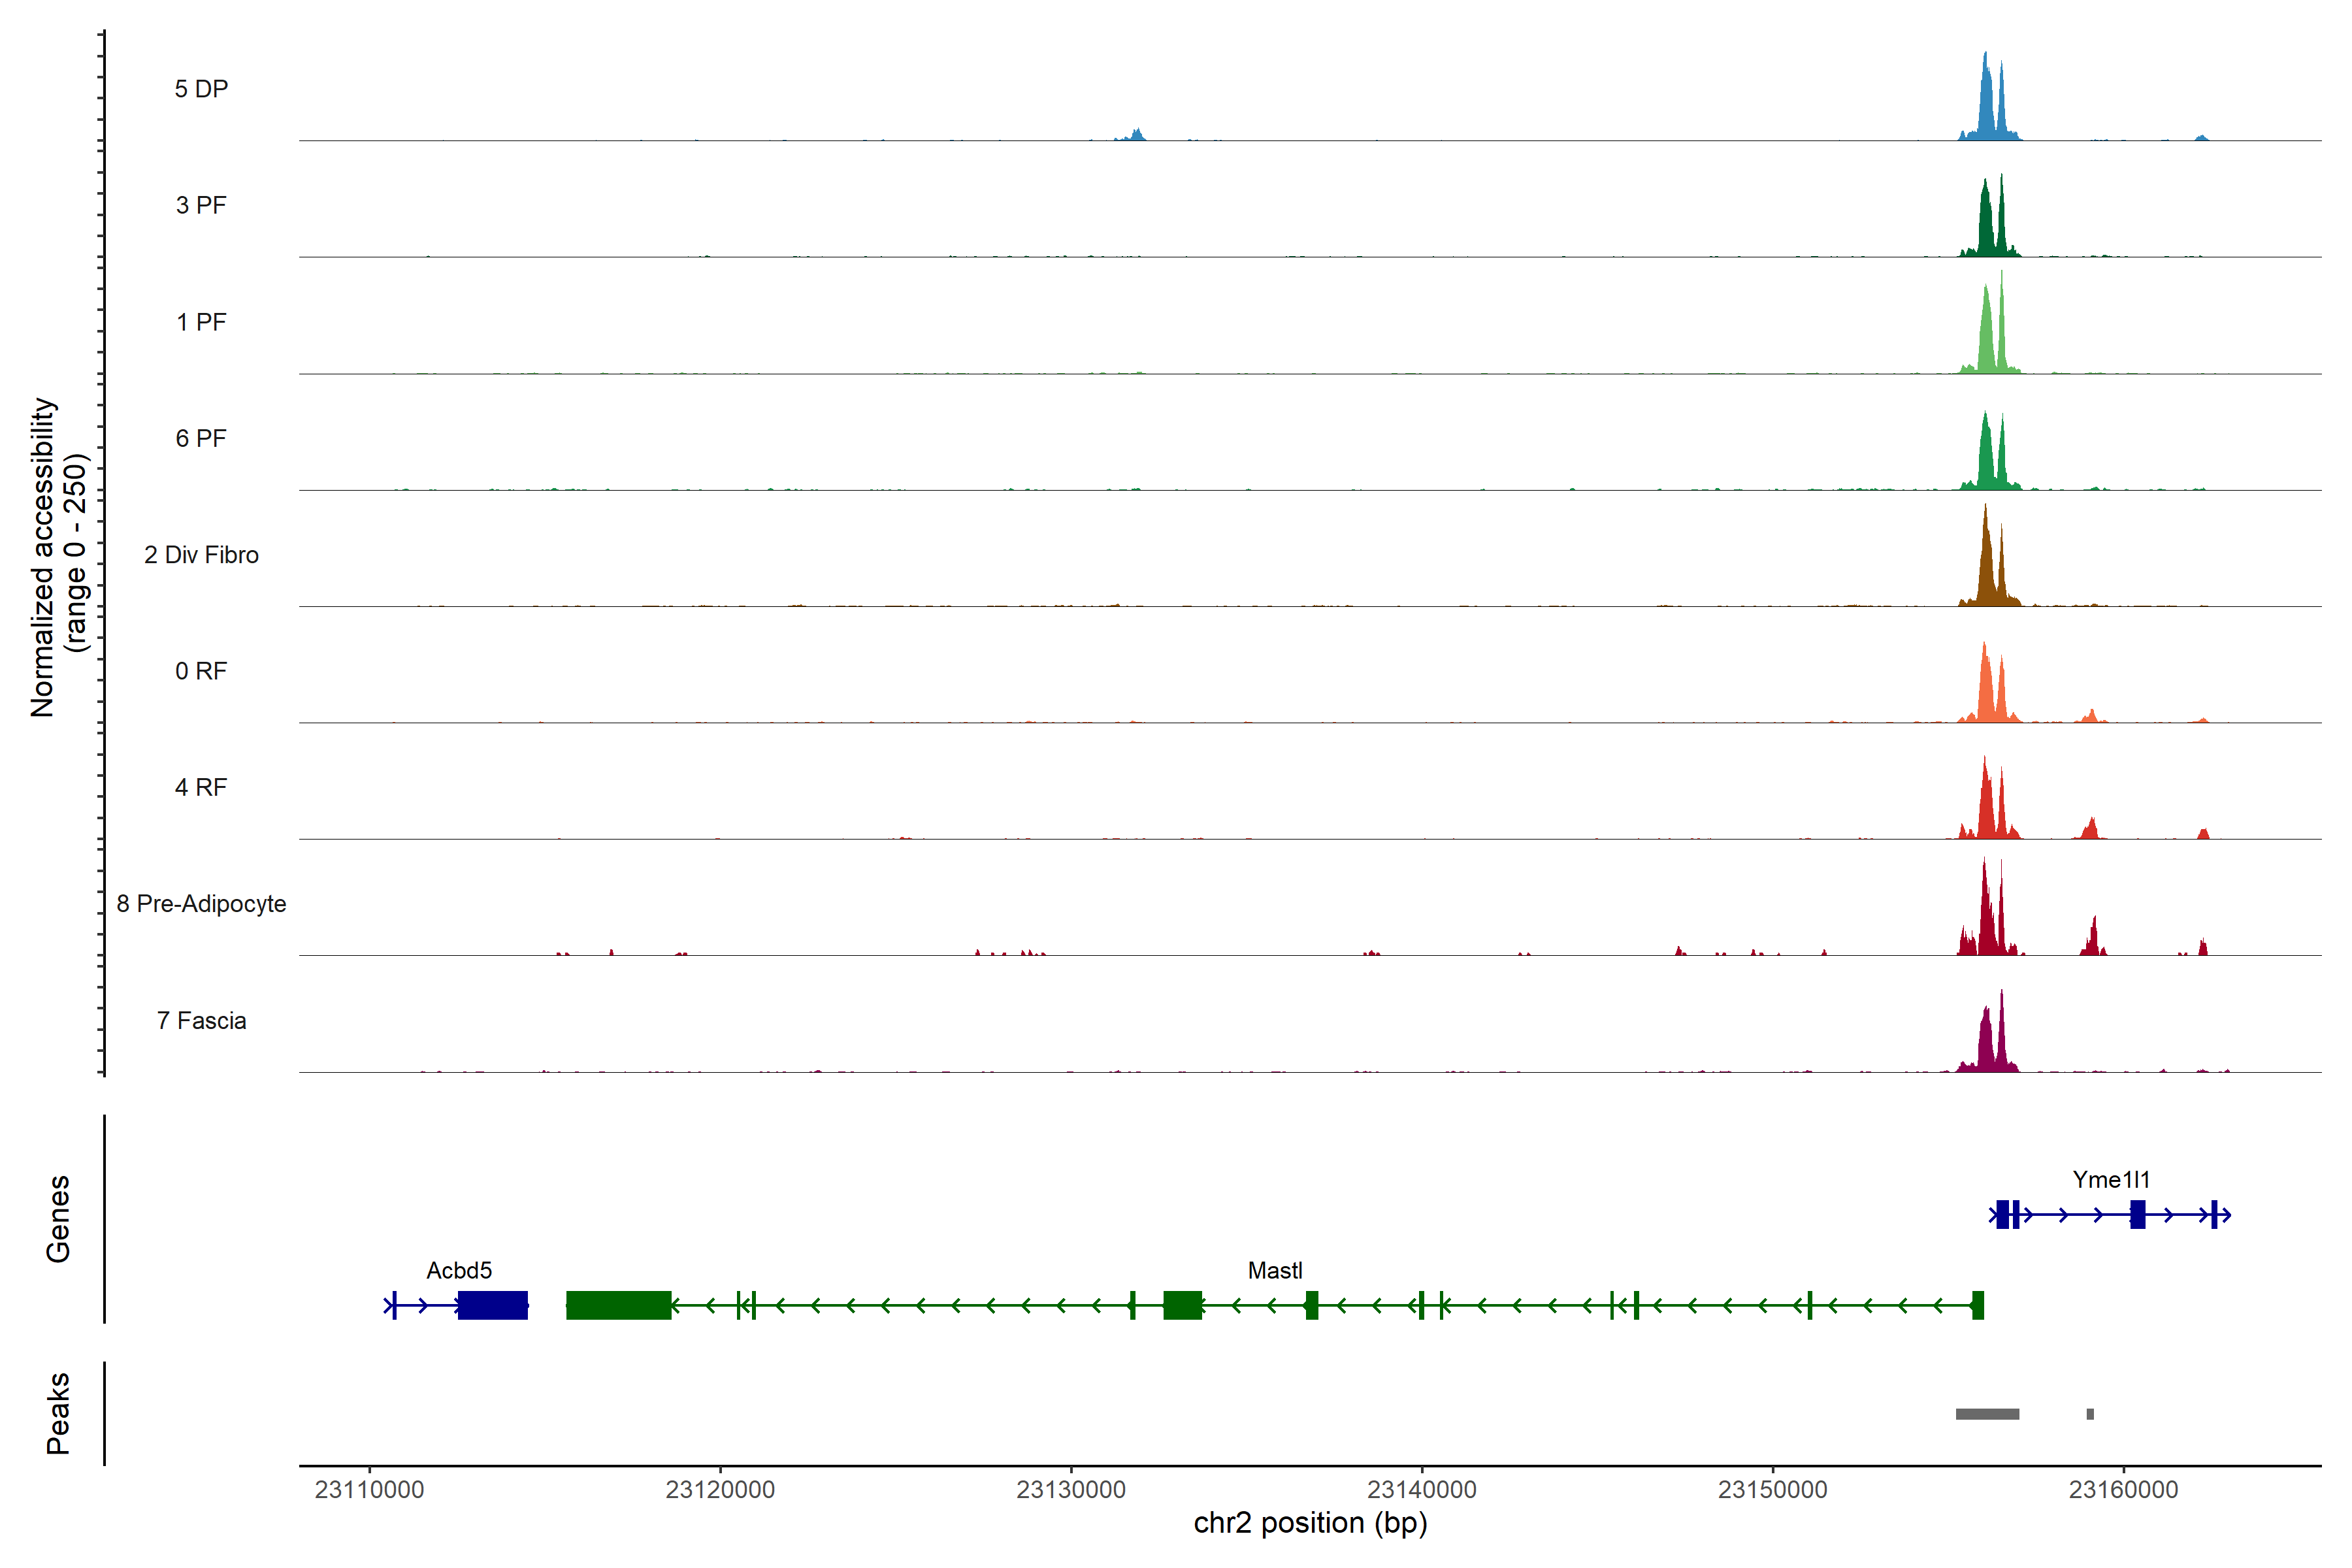2352x1568 pixels.
Task: Click the wide gray peak bar
Action: [1987, 1414]
